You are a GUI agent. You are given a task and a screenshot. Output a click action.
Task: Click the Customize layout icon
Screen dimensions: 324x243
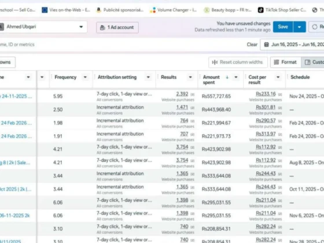pos(307,62)
